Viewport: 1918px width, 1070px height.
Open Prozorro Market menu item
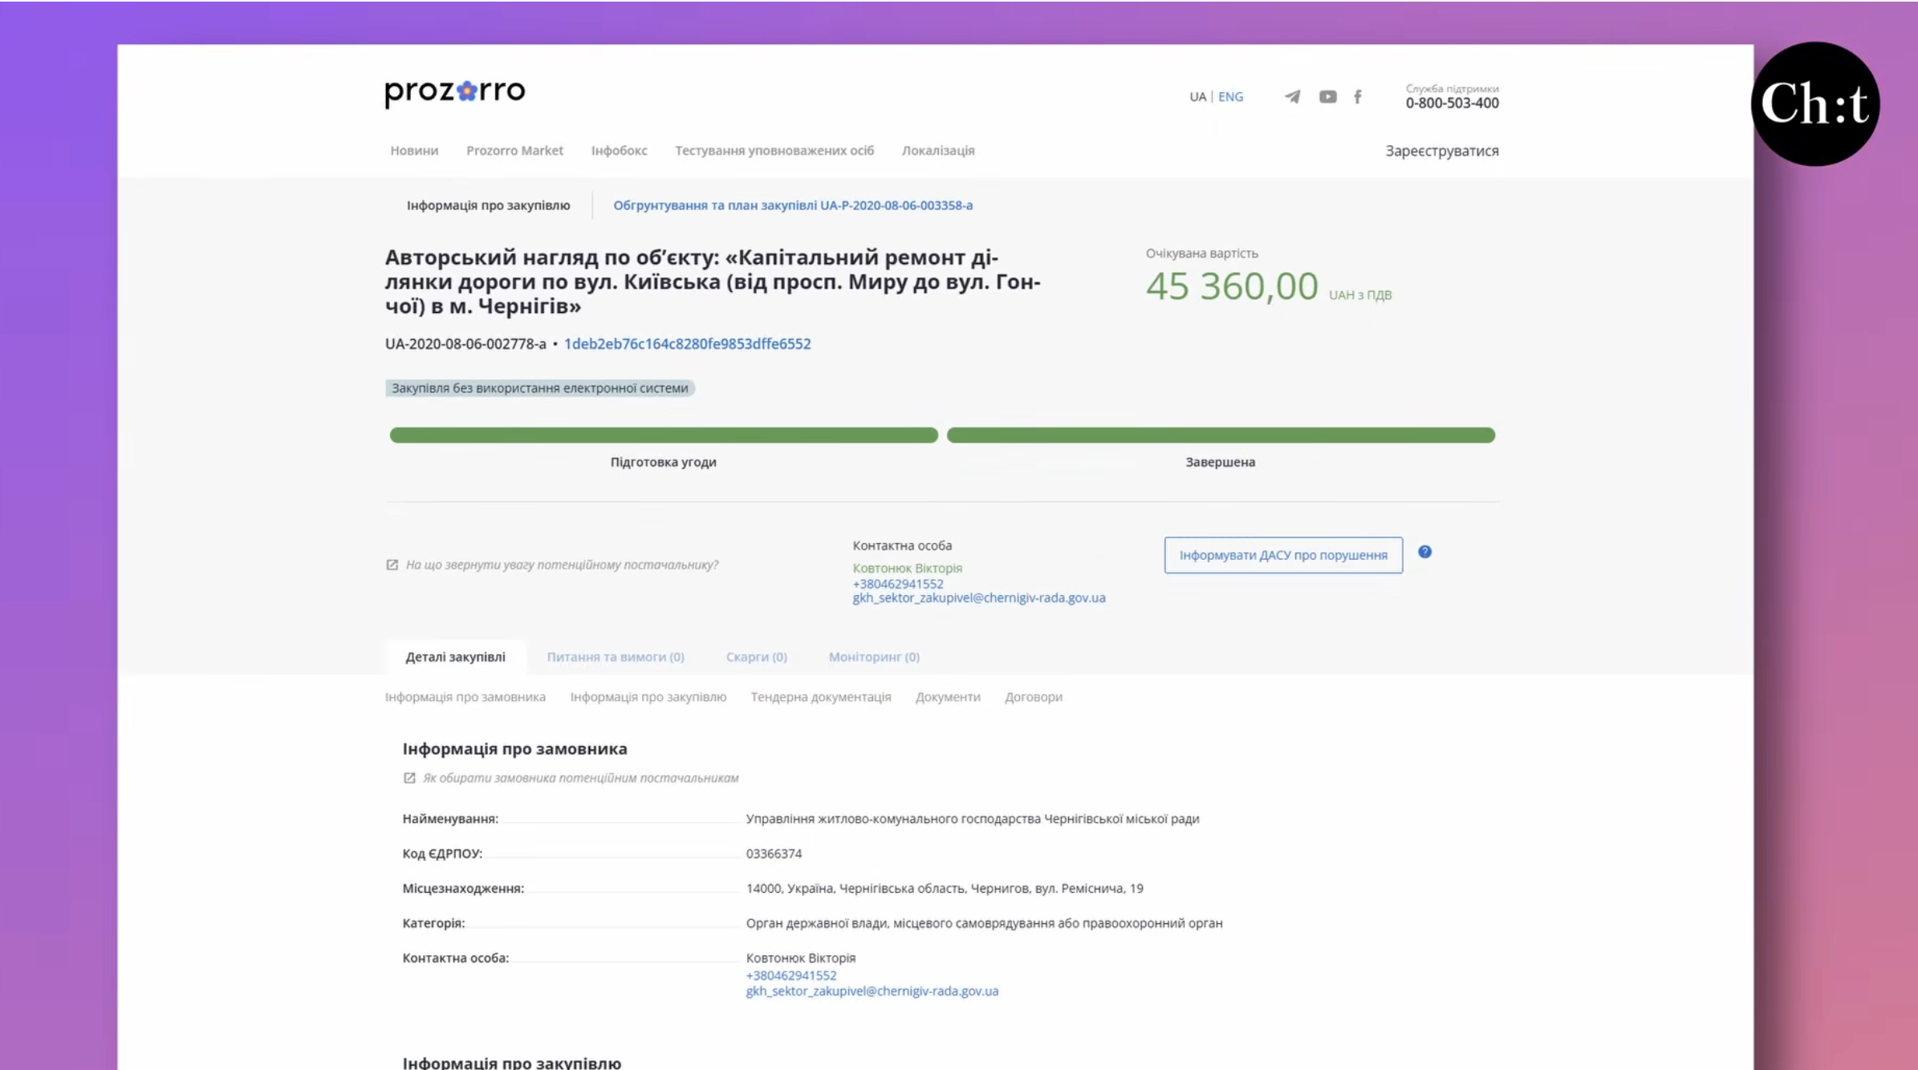click(x=514, y=151)
